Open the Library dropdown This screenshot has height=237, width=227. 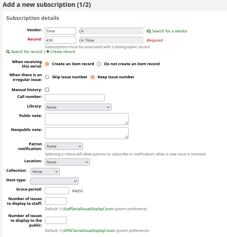[x=78, y=107]
